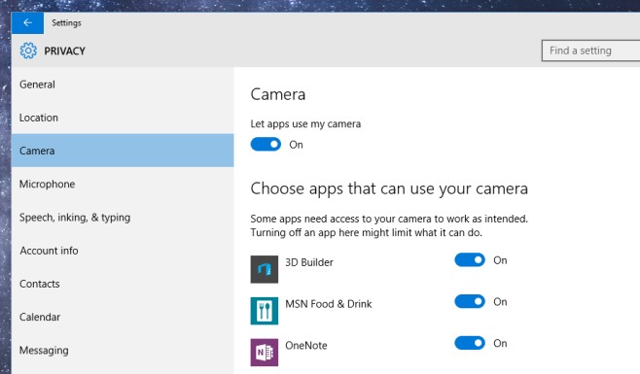The height and width of the screenshot is (374, 640).
Task: Click the back arrow button
Action: [27, 23]
